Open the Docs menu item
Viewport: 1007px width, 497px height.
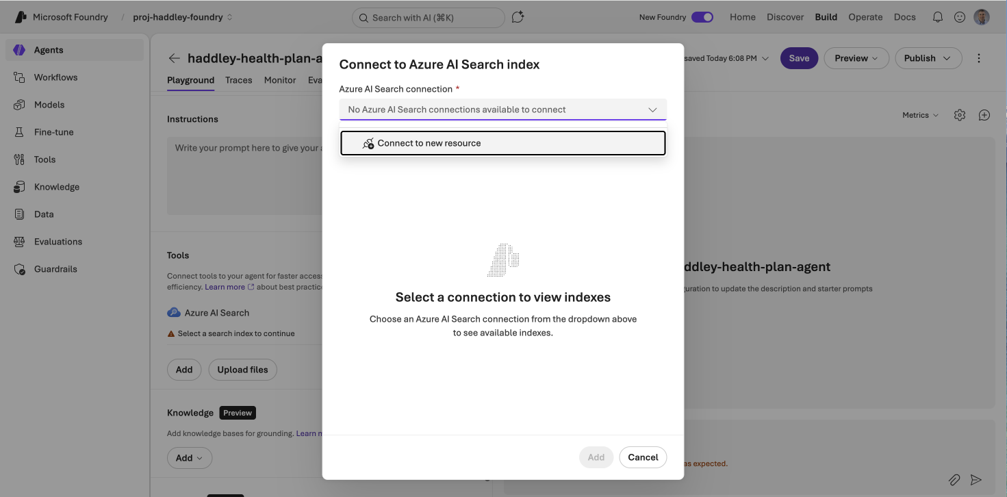click(904, 16)
